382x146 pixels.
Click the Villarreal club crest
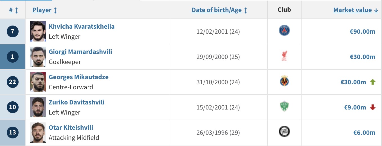[284, 81]
